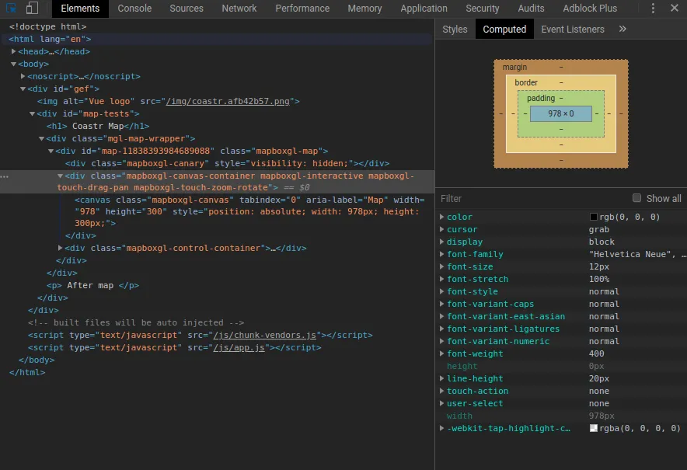Expand the head element node

[x=14, y=51]
